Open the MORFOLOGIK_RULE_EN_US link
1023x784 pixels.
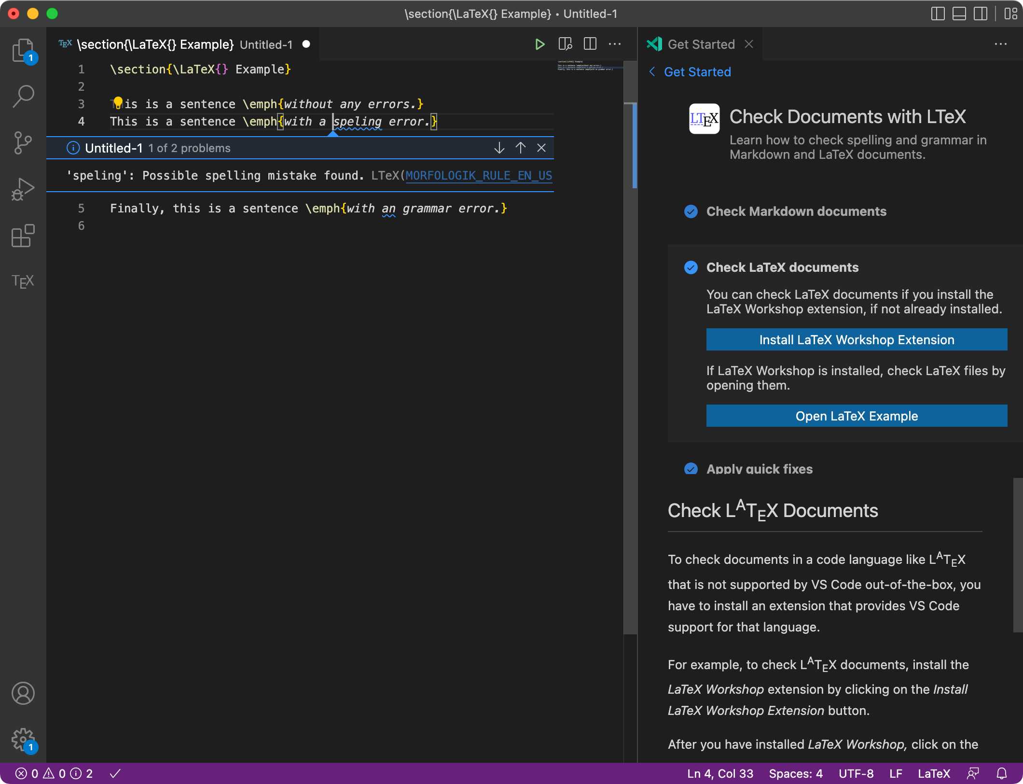479,175
